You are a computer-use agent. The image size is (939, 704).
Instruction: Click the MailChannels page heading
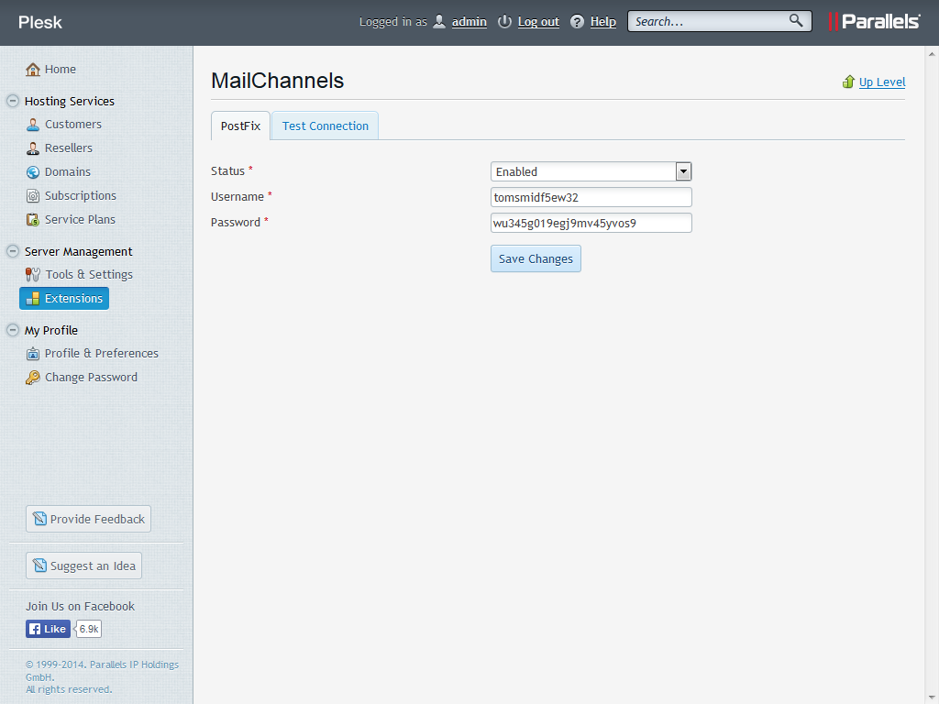click(x=277, y=81)
